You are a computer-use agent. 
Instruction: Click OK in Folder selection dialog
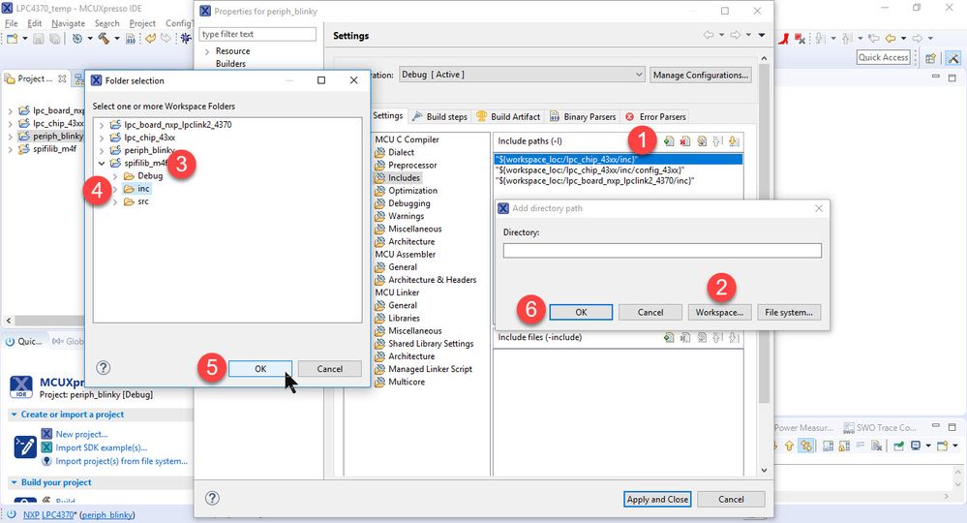[x=260, y=369]
